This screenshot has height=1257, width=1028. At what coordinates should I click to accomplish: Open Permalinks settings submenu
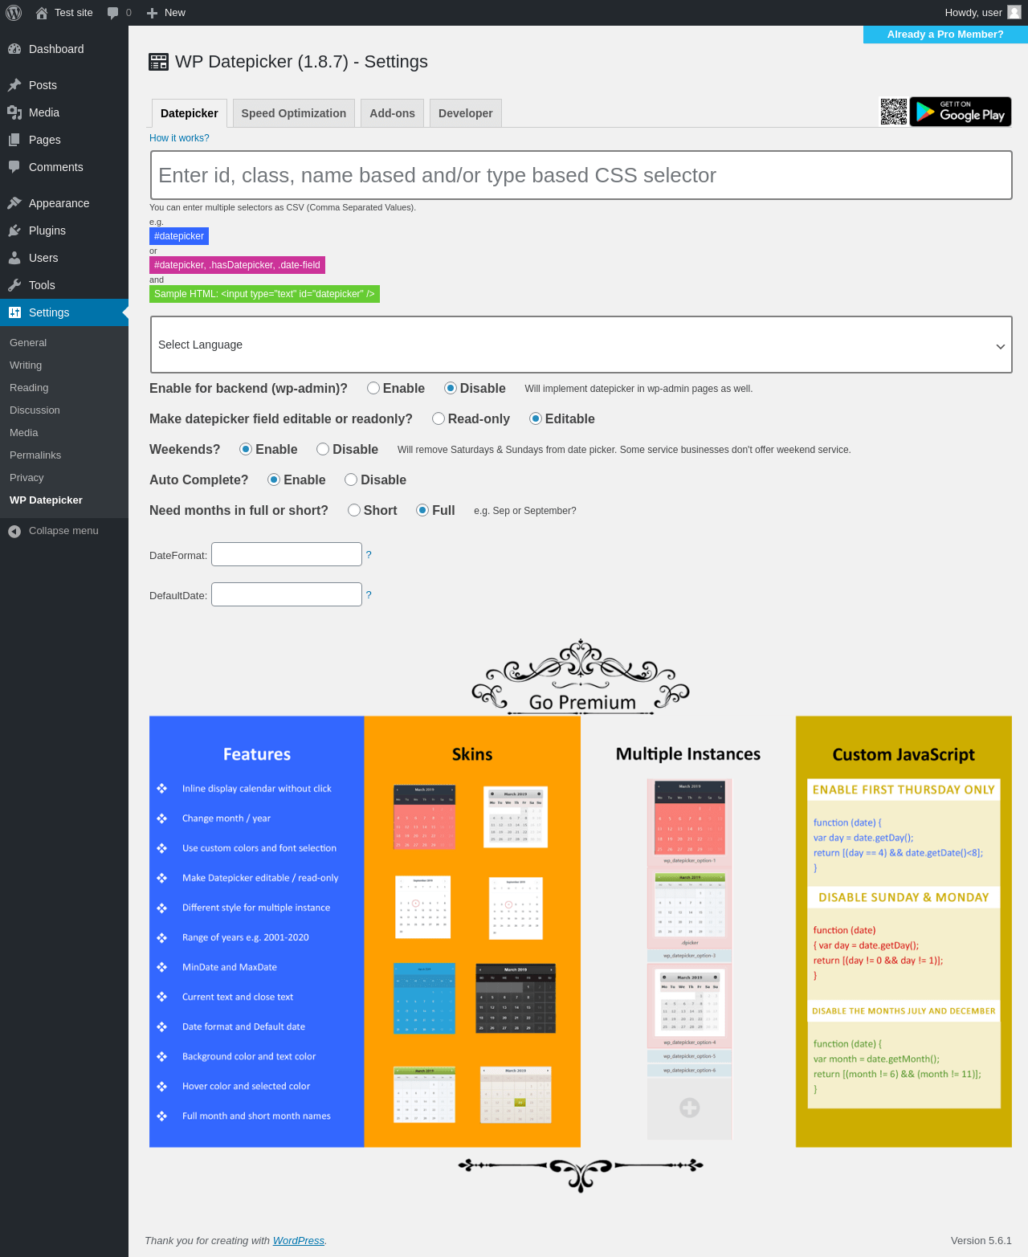[x=35, y=455]
